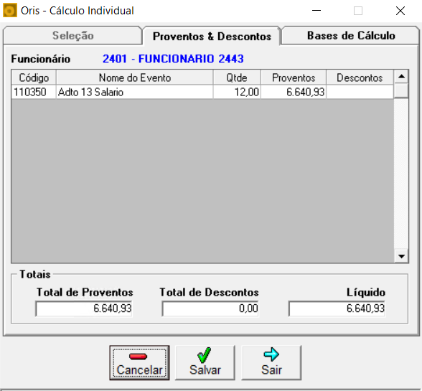This screenshot has height=391, width=422.
Task: Click the Total de Proventos field
Action: (x=84, y=308)
